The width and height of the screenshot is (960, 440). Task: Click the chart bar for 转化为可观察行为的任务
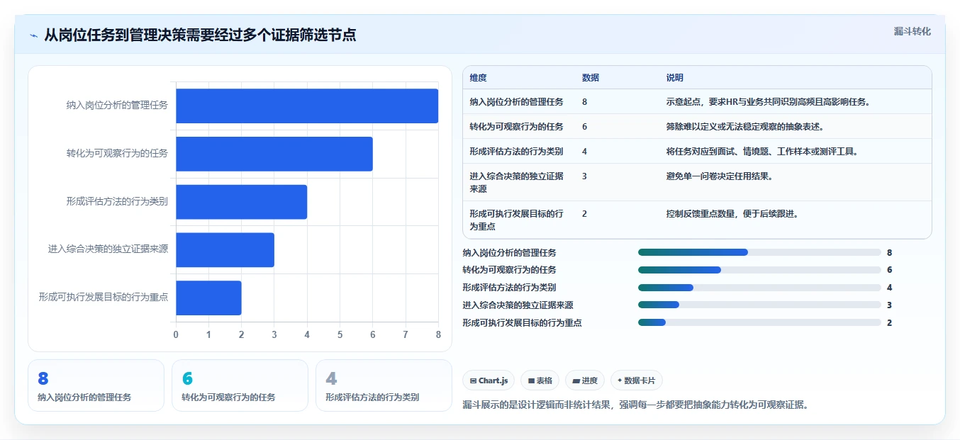pos(274,154)
